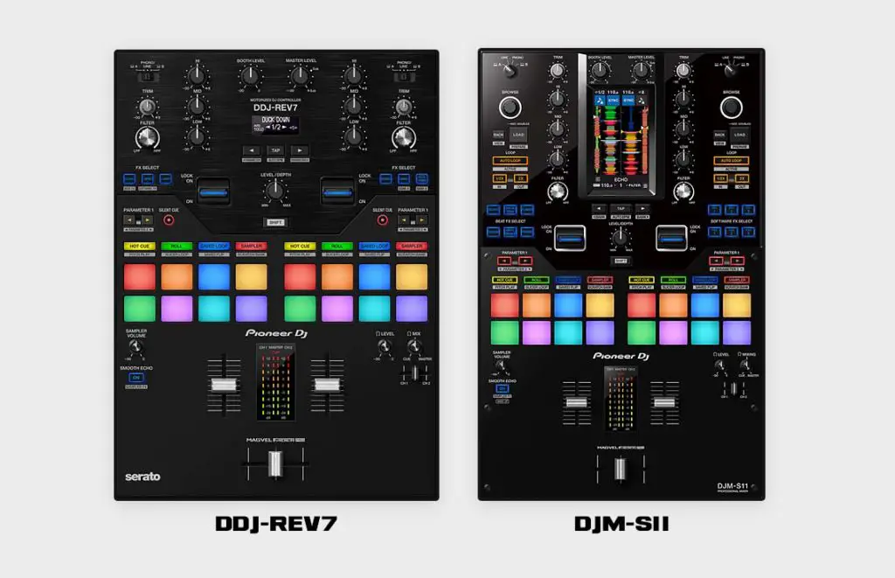Click the right BROWSE knob on DJM-S11
Viewport: 895px width, 578px height.
732,108
